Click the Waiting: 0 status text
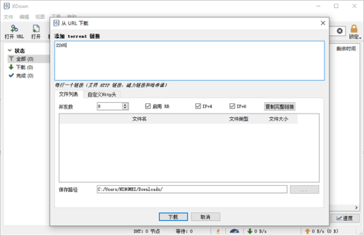Viewport: 364px width, 236px height. 184,231
